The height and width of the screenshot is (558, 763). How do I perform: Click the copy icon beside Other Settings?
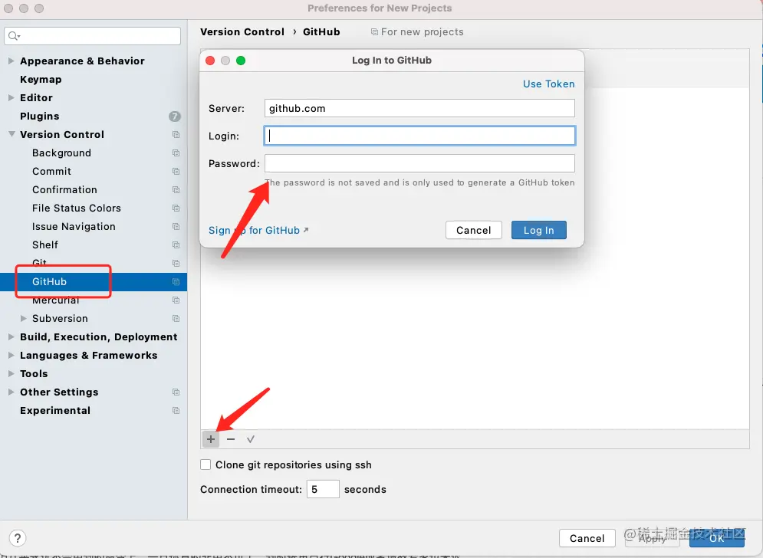coord(176,392)
